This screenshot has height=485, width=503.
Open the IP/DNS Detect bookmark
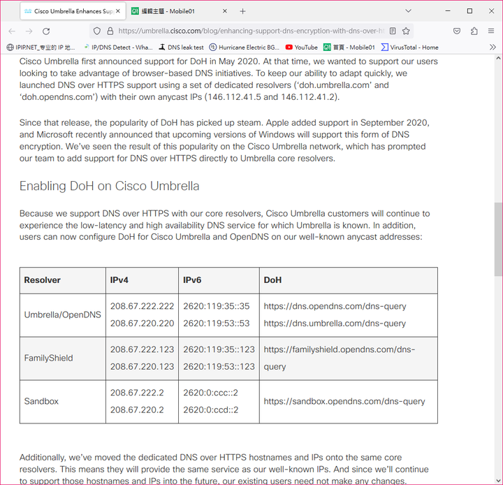click(x=118, y=48)
